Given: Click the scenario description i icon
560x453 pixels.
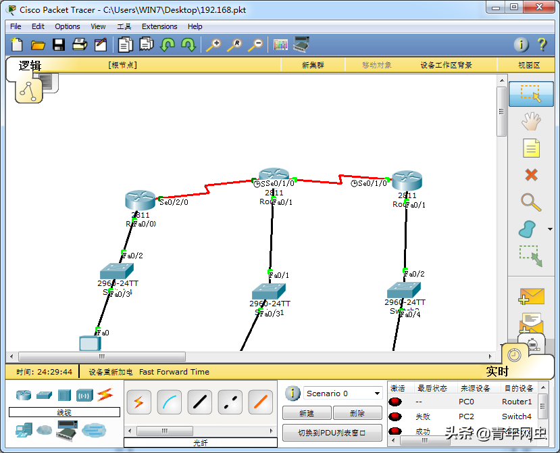Looking at the screenshot, I should (292, 394).
